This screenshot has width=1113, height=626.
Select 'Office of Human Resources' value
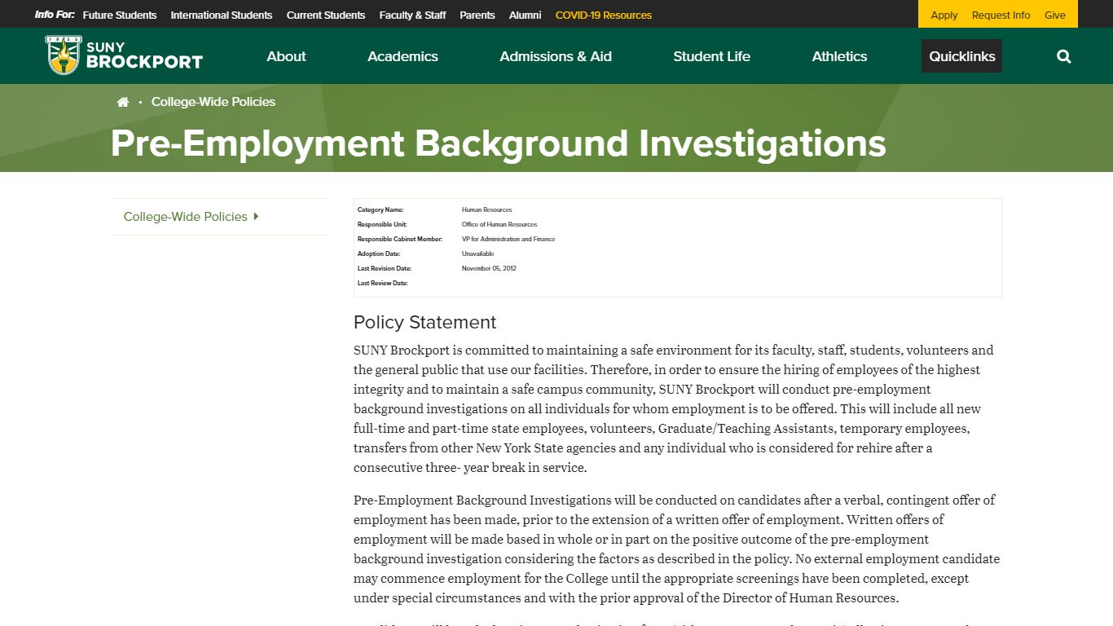(499, 224)
